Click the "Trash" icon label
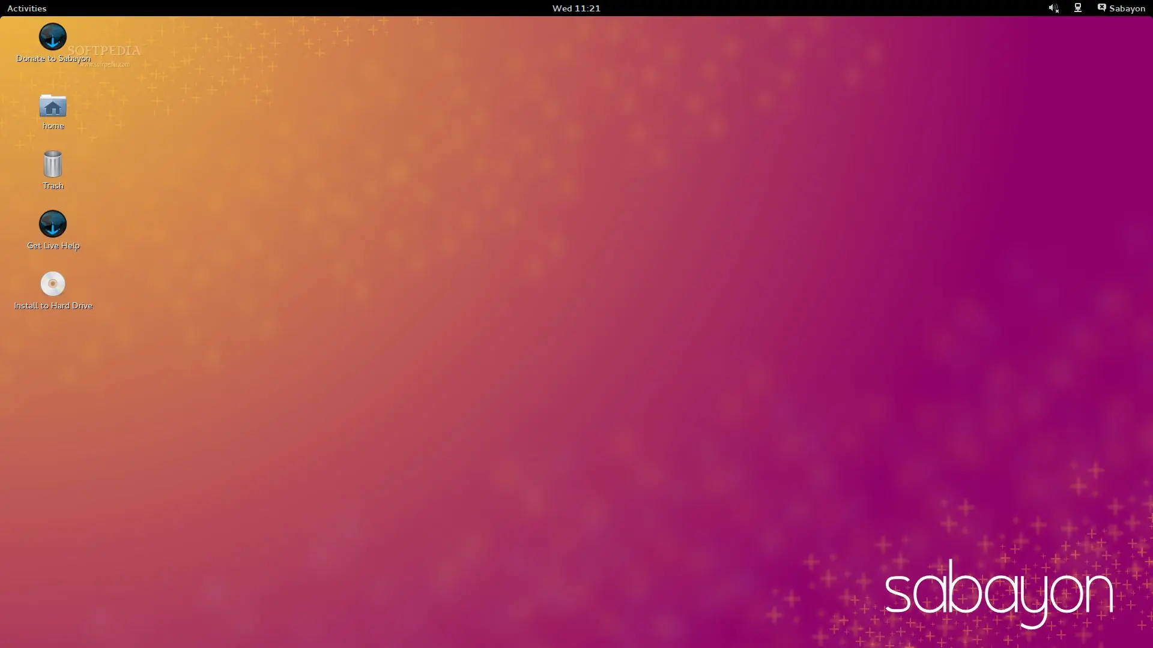 pos(53,186)
